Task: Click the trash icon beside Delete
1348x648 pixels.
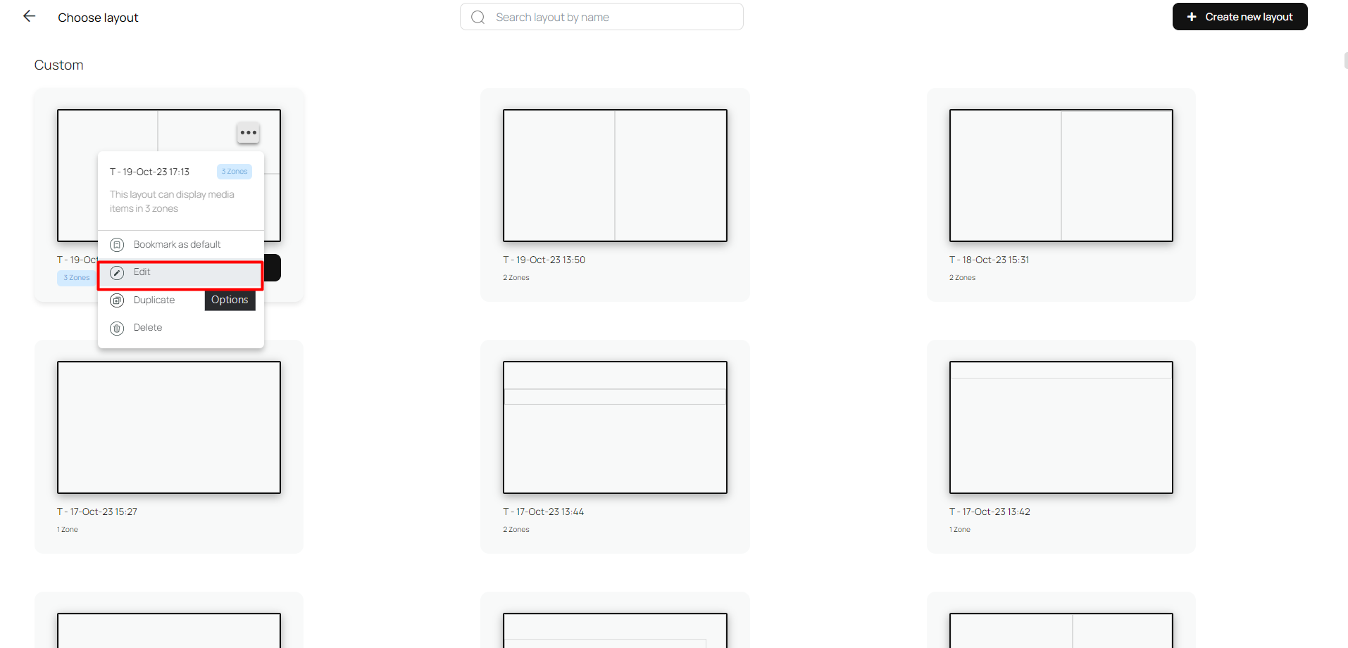Action: pos(117,328)
